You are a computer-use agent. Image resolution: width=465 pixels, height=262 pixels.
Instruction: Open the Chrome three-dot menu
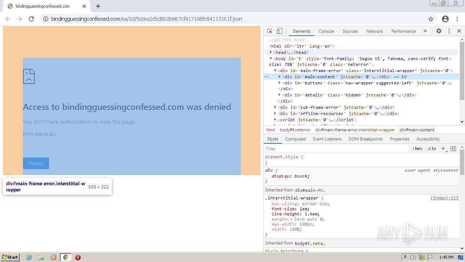[457, 19]
